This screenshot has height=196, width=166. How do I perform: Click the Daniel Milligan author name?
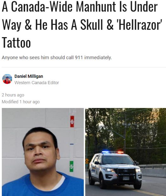pyautogui.click(x=29, y=76)
